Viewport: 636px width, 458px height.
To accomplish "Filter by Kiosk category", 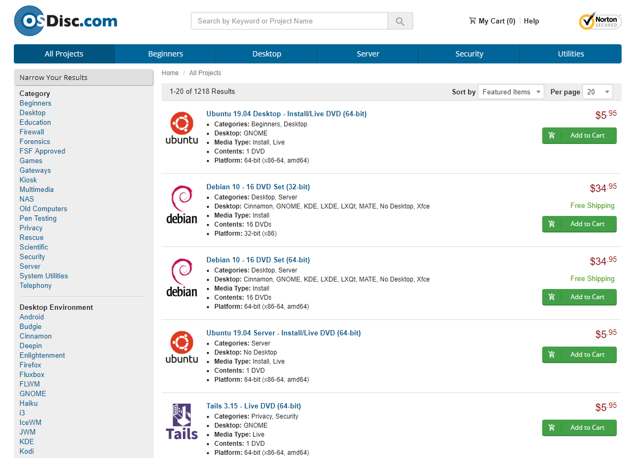I will click(x=28, y=180).
